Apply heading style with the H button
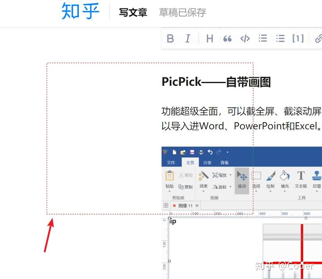The width and height of the screenshot is (322, 279). point(209,38)
